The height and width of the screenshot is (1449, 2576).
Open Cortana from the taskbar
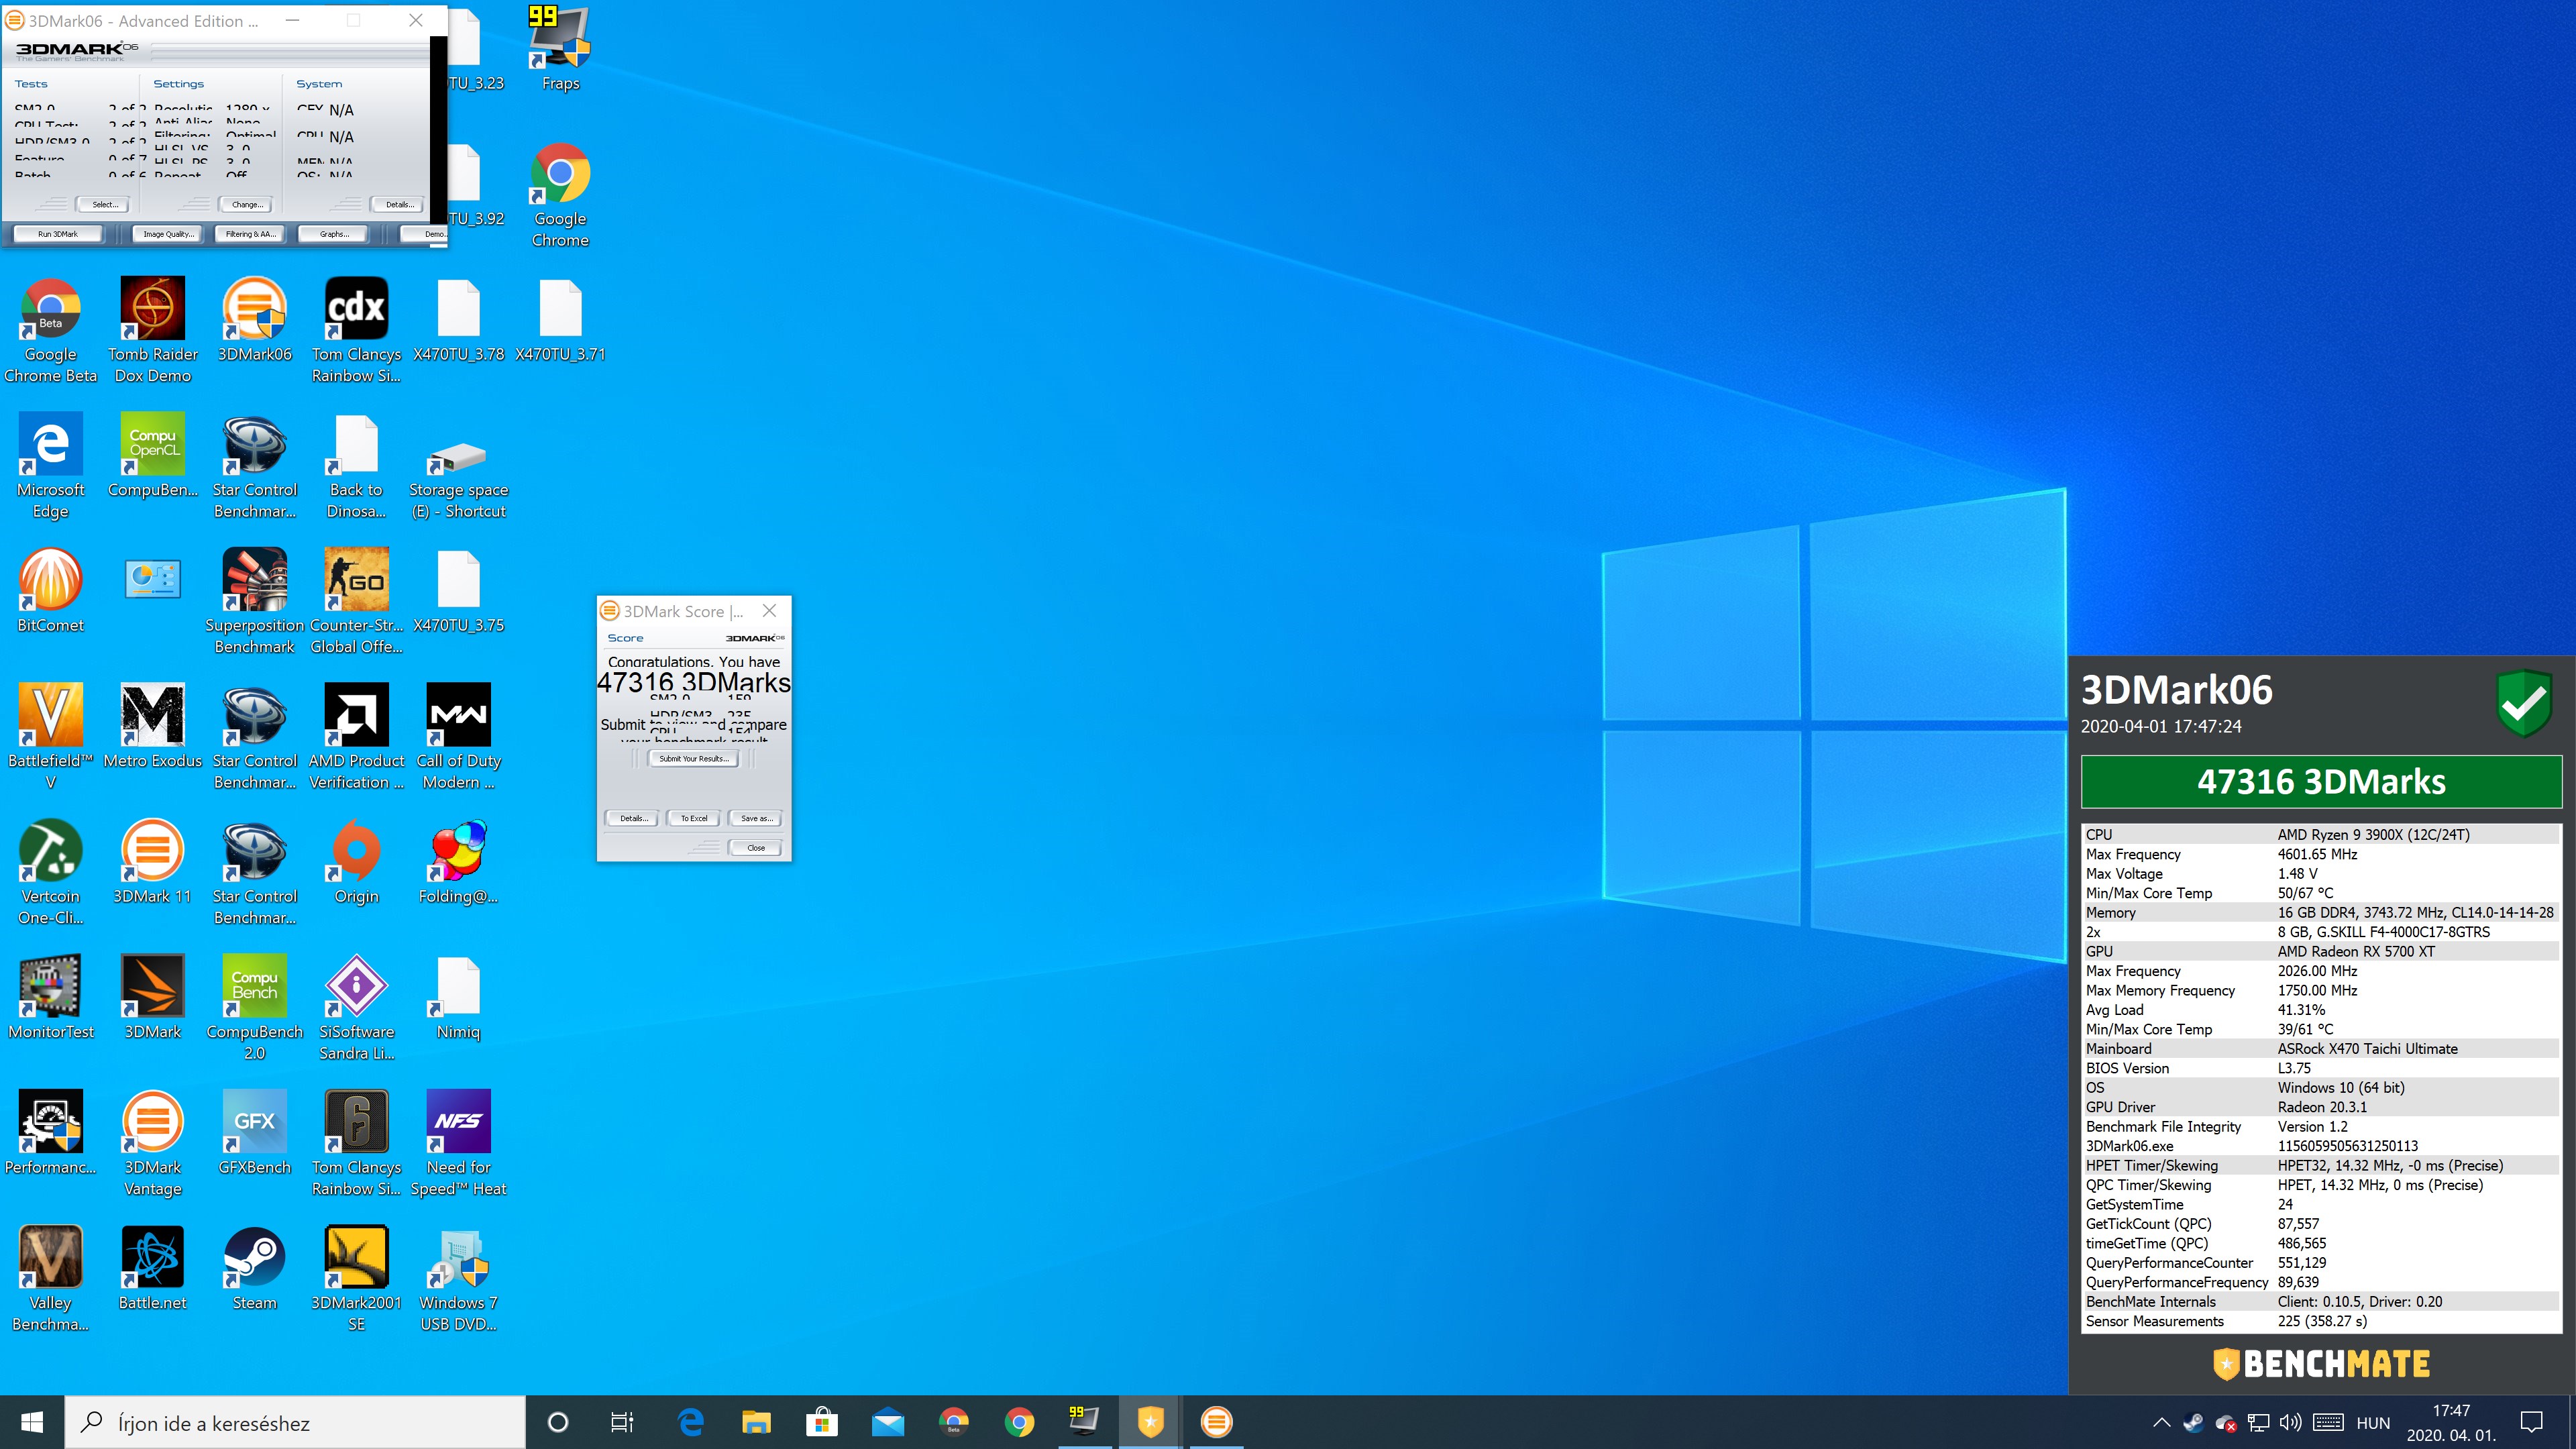(558, 1422)
